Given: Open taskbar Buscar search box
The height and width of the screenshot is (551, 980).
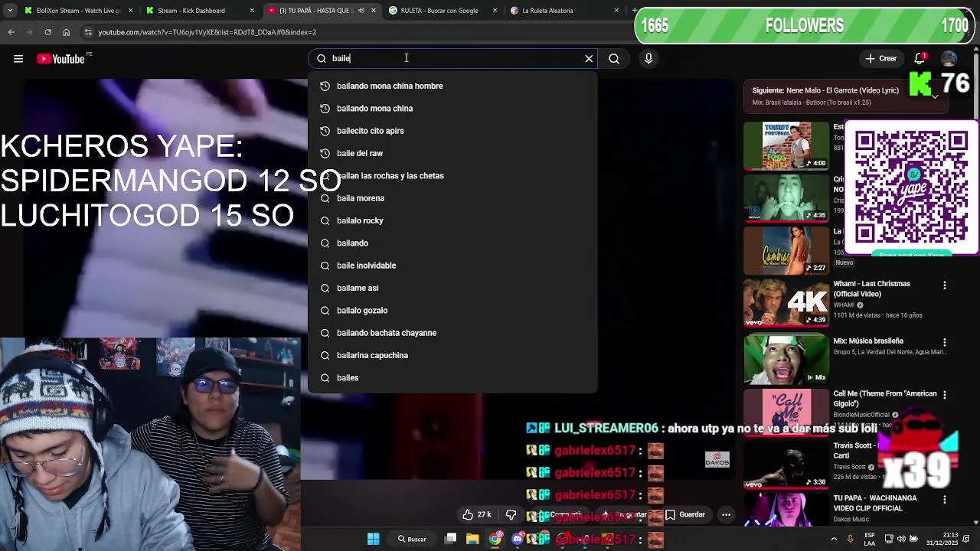Looking at the screenshot, I should (412, 540).
